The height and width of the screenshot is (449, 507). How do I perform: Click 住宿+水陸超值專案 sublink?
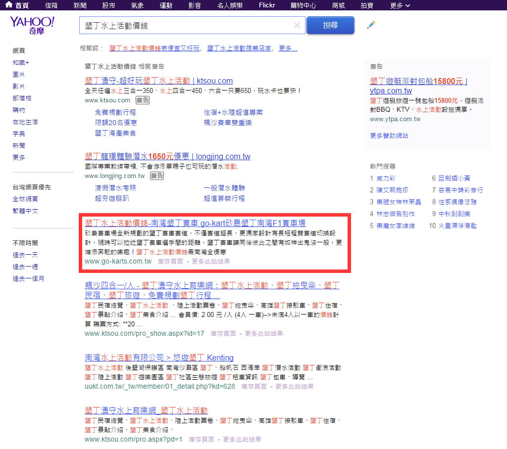click(233, 112)
